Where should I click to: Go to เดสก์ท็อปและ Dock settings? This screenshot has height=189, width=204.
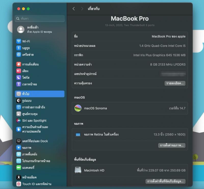point(35,141)
